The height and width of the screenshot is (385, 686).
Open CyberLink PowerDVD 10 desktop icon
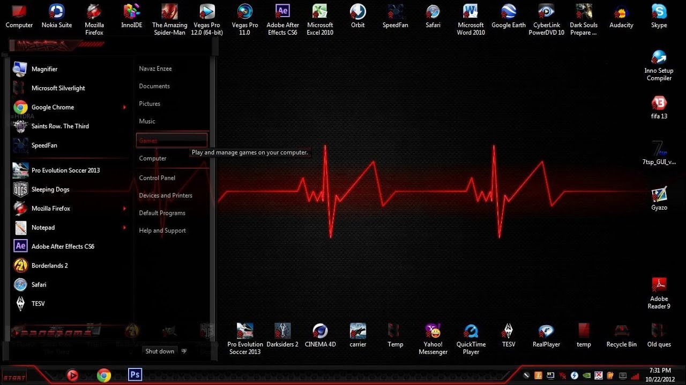click(546, 19)
